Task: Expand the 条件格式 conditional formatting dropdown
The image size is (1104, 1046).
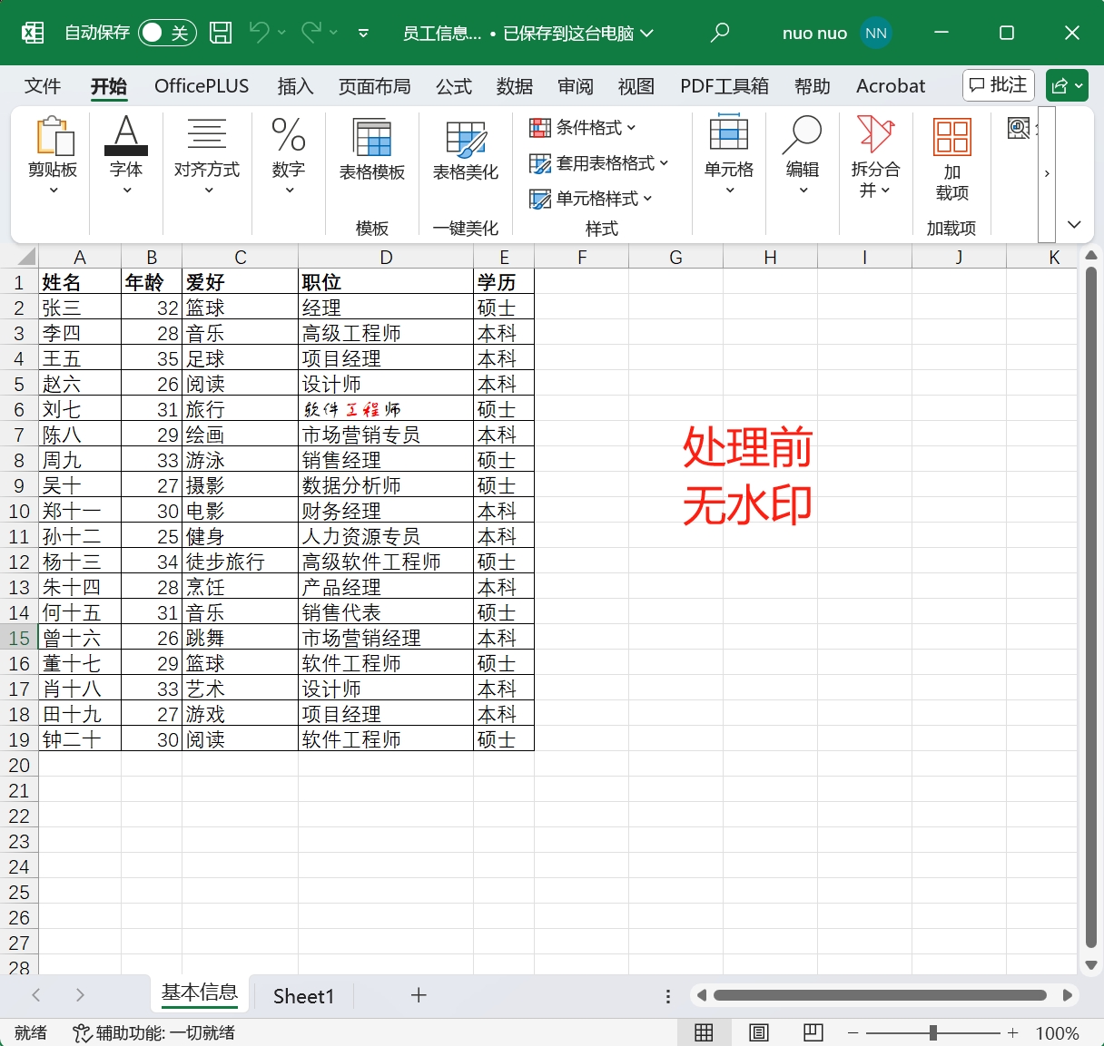Action: pyautogui.click(x=583, y=128)
